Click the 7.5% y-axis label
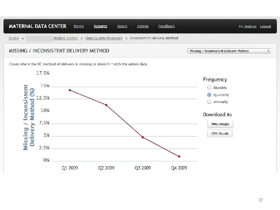Image resolution: width=280 pixels, height=210 pixels. (44, 123)
